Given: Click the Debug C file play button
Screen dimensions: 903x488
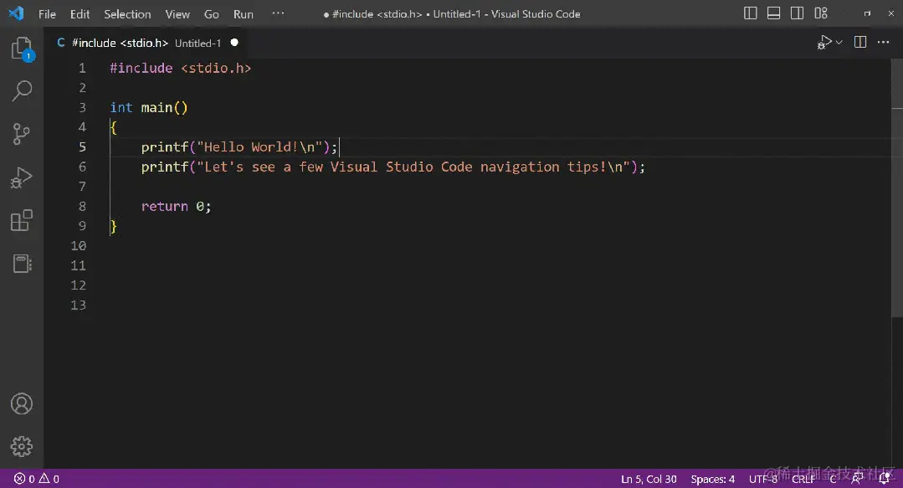Looking at the screenshot, I should 823,42.
